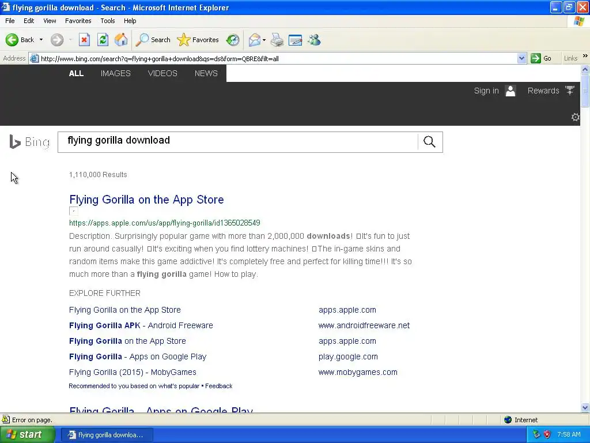Open the Mail envelope icon
Viewport: 590px width, 443px height.
coord(254,40)
